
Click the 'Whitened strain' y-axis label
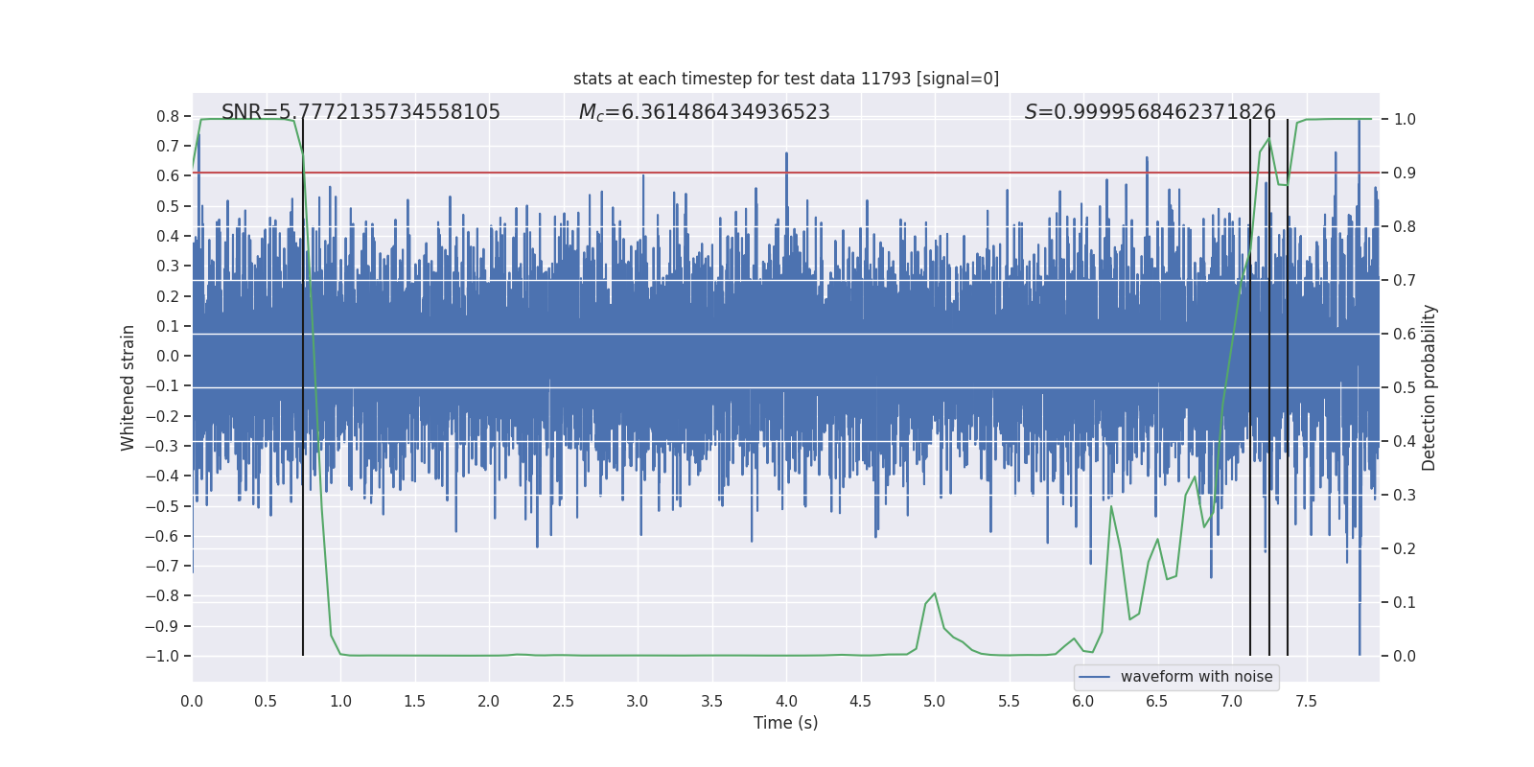point(128,387)
